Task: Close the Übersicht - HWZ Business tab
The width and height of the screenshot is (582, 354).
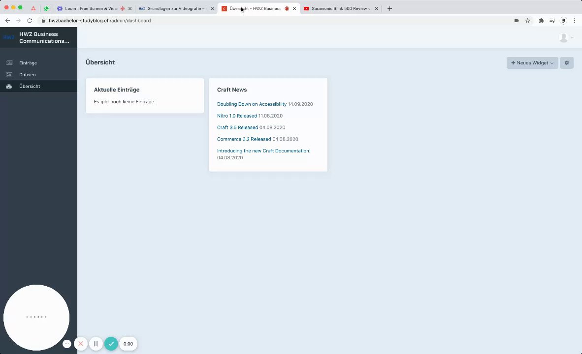Action: [294, 8]
